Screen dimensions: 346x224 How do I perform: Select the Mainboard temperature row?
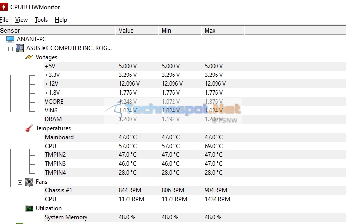coord(195,137)
